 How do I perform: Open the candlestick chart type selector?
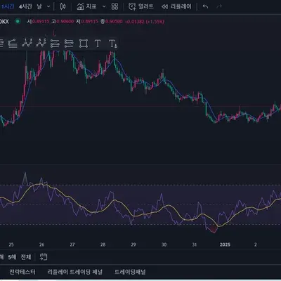pyautogui.click(x=63, y=6)
